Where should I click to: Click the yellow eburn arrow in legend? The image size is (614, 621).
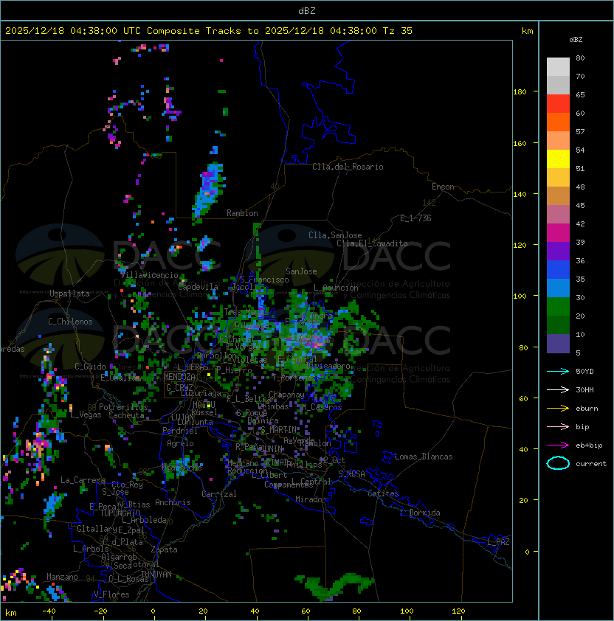point(558,409)
